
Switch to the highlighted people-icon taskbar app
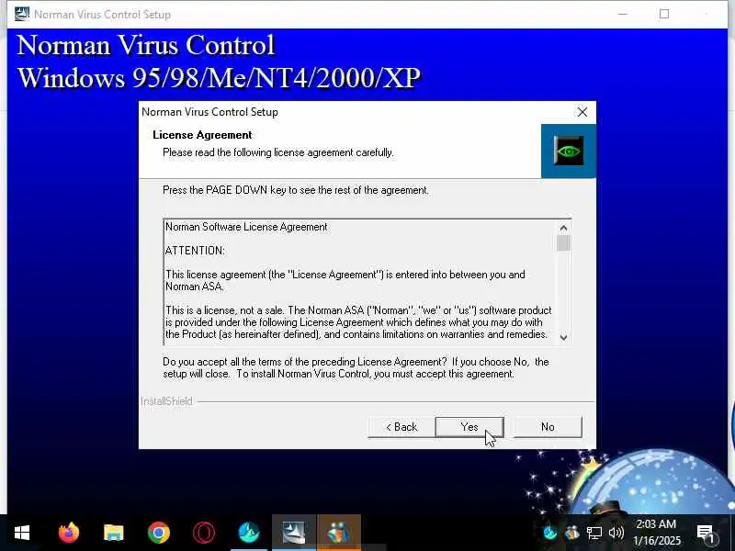pos(339,533)
